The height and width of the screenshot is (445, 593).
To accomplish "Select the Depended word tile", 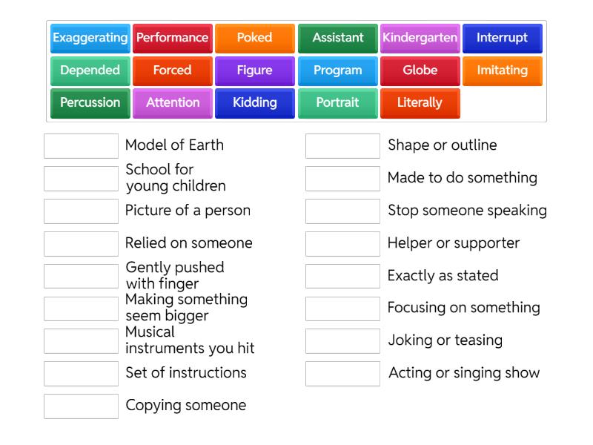I will tap(90, 70).
